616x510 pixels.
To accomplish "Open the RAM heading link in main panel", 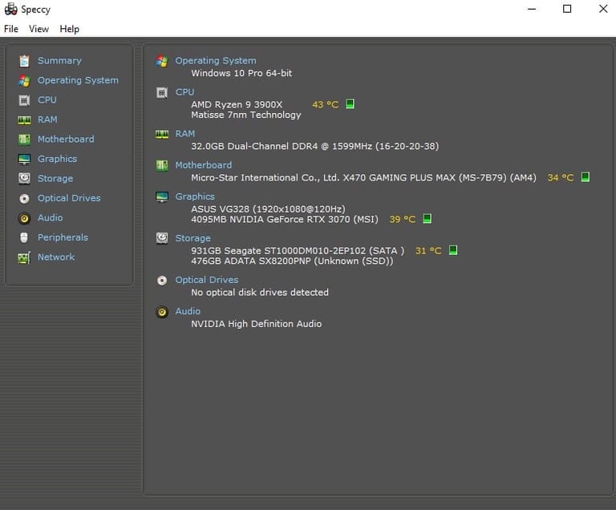I will [x=185, y=134].
